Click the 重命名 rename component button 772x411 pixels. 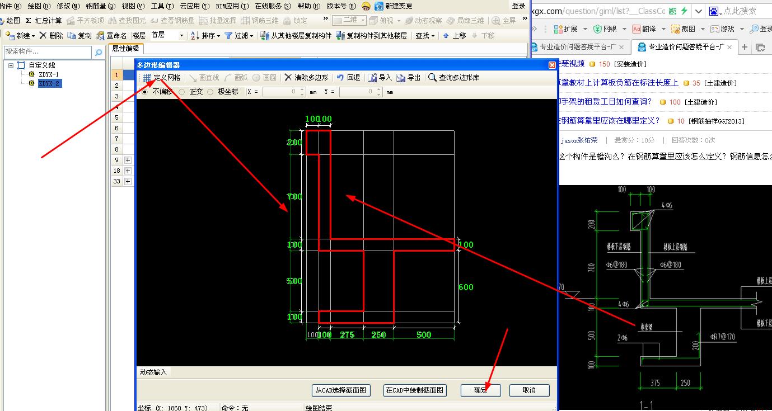coord(111,35)
